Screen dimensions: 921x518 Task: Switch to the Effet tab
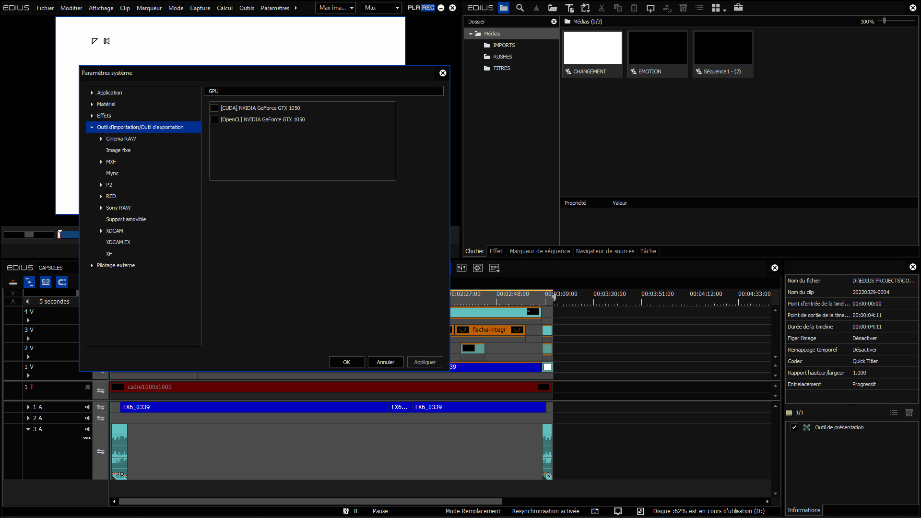click(x=496, y=251)
